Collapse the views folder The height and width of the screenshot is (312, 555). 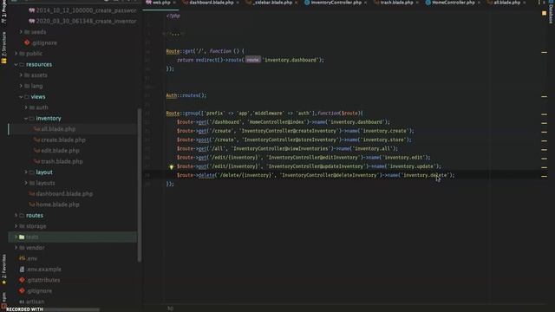(21, 96)
